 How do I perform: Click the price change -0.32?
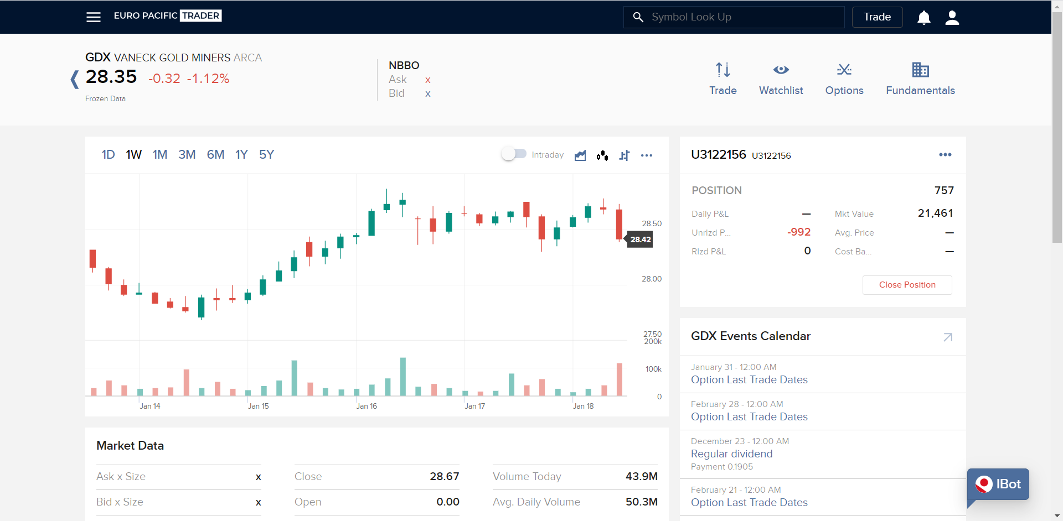coord(164,79)
